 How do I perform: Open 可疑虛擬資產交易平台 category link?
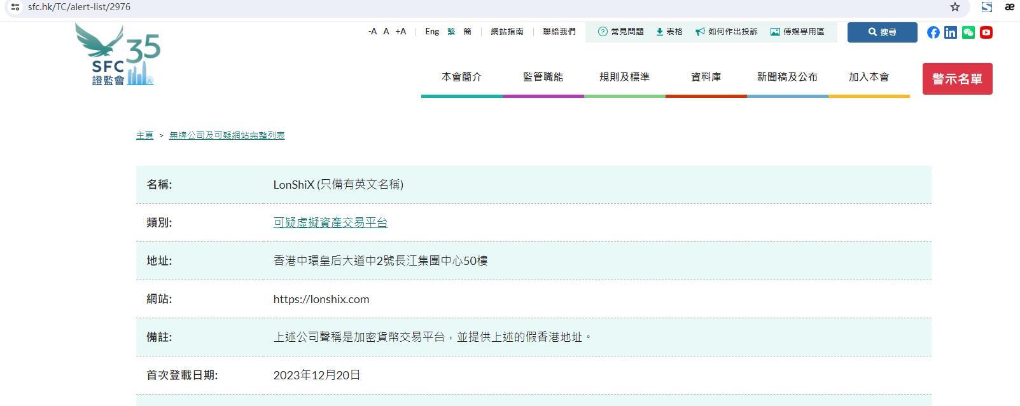[x=330, y=222]
